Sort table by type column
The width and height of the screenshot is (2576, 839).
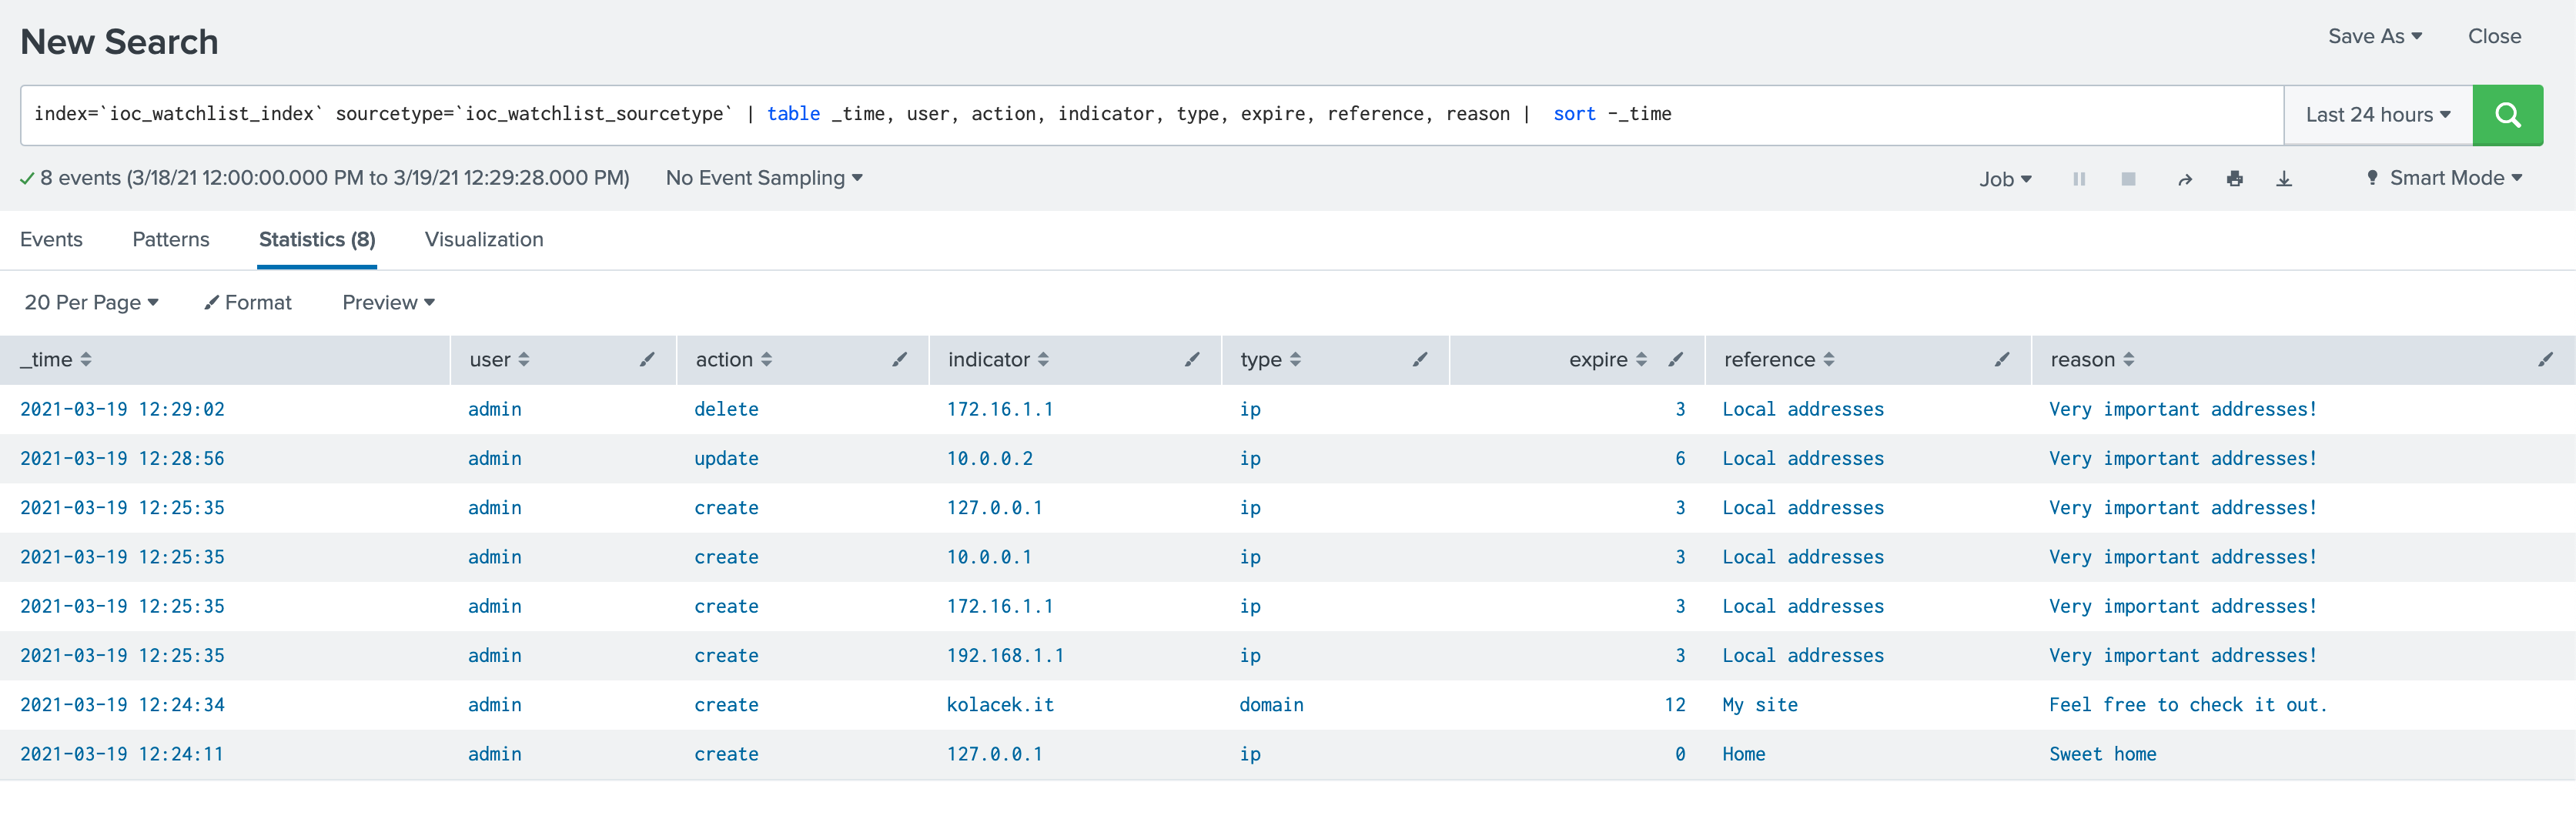(1270, 359)
